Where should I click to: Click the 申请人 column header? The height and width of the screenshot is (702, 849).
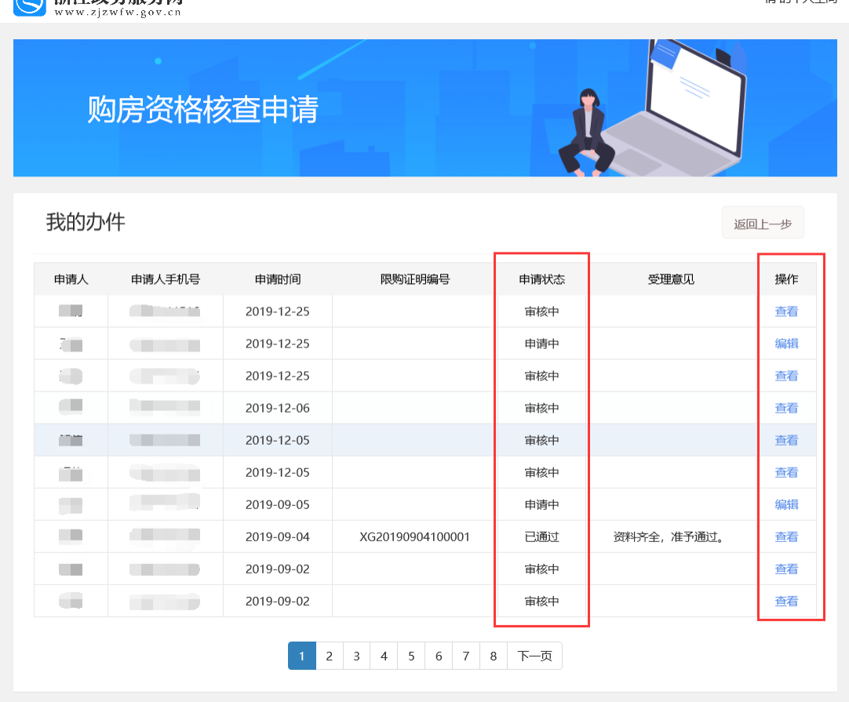[x=71, y=279]
